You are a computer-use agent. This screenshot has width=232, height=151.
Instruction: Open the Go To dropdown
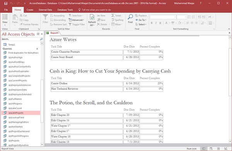[x=141, y=20]
